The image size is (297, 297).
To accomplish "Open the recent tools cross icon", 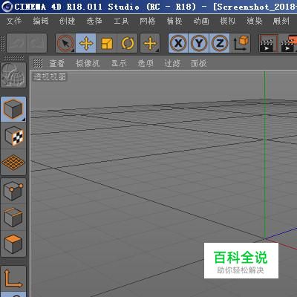I will [x=150, y=43].
